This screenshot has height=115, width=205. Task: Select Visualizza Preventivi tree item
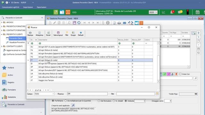(17, 42)
